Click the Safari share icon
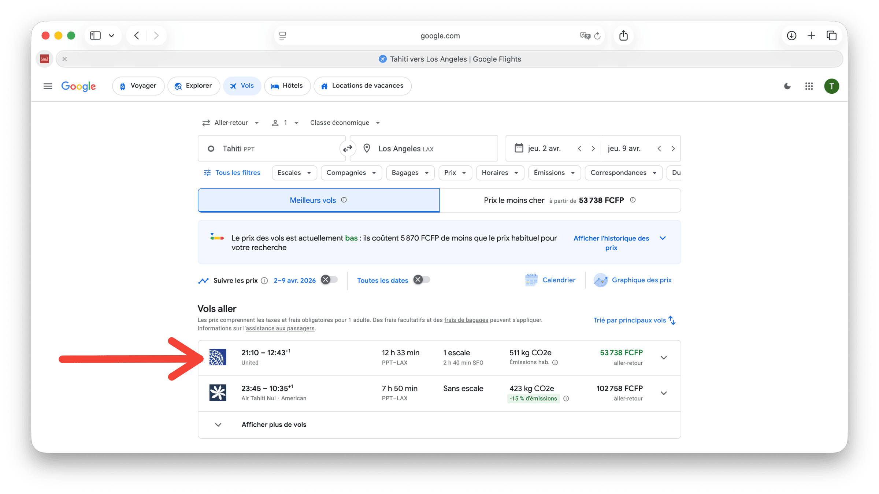Screen dimensions: 879x494 point(623,35)
